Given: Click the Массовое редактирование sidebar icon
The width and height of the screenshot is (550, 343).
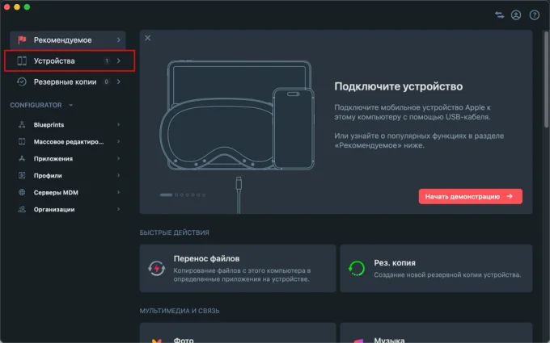Looking at the screenshot, I should [22, 141].
